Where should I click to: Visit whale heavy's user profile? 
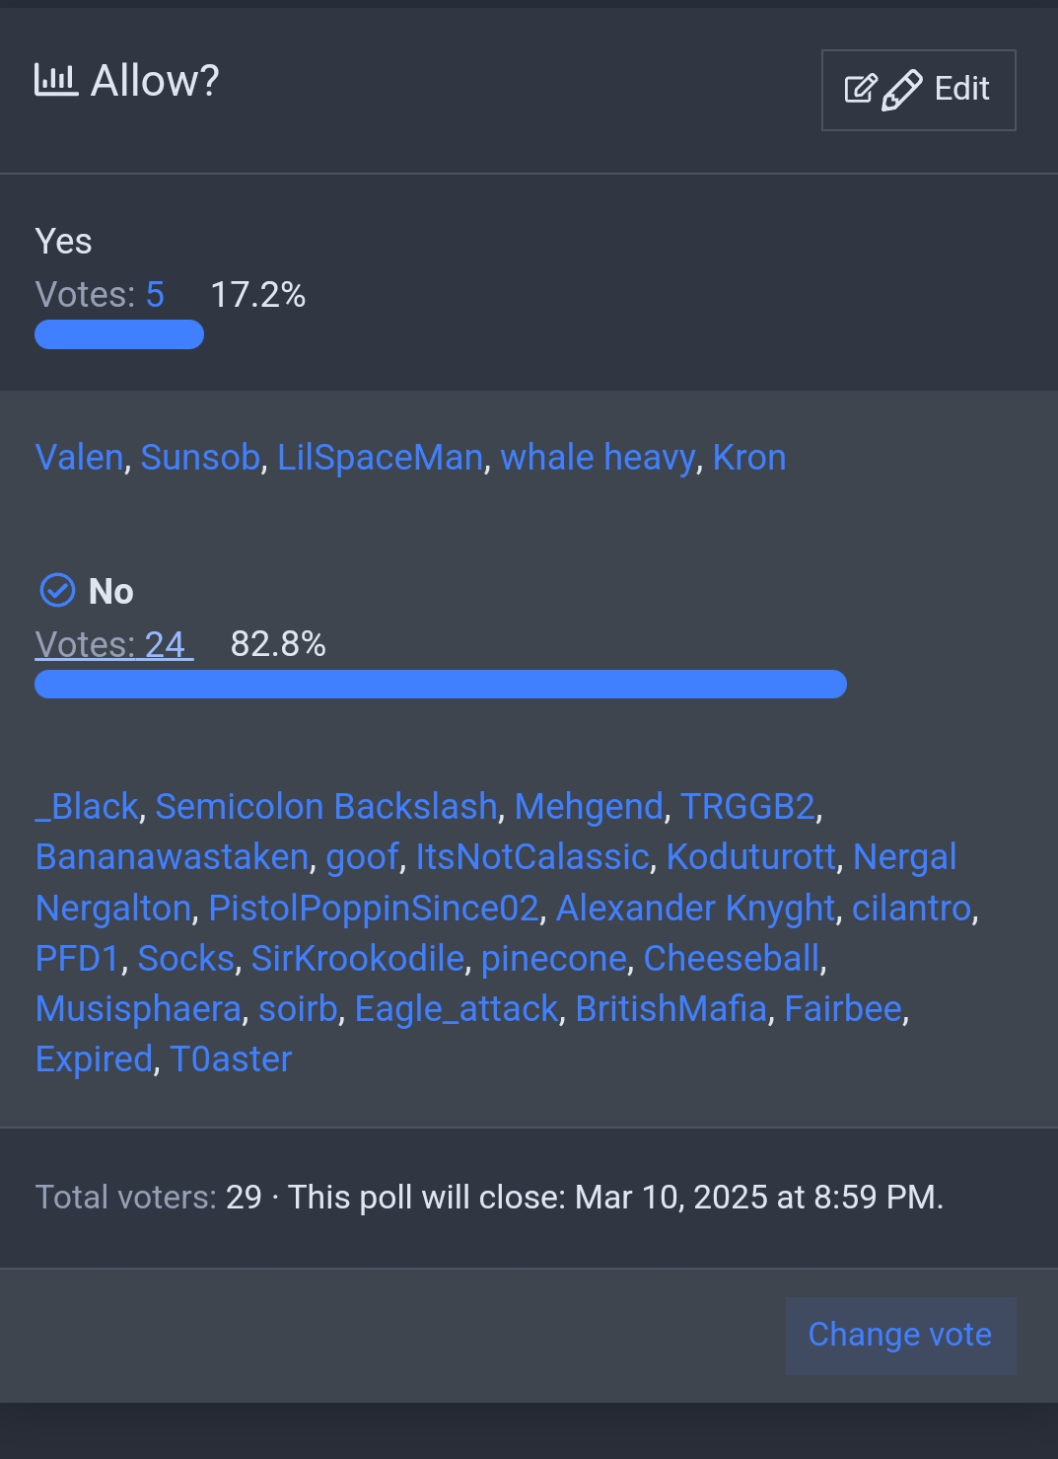(x=598, y=458)
